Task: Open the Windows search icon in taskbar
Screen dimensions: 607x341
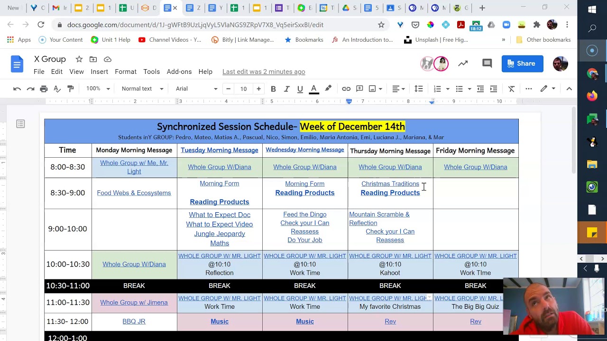Action: click(x=592, y=29)
